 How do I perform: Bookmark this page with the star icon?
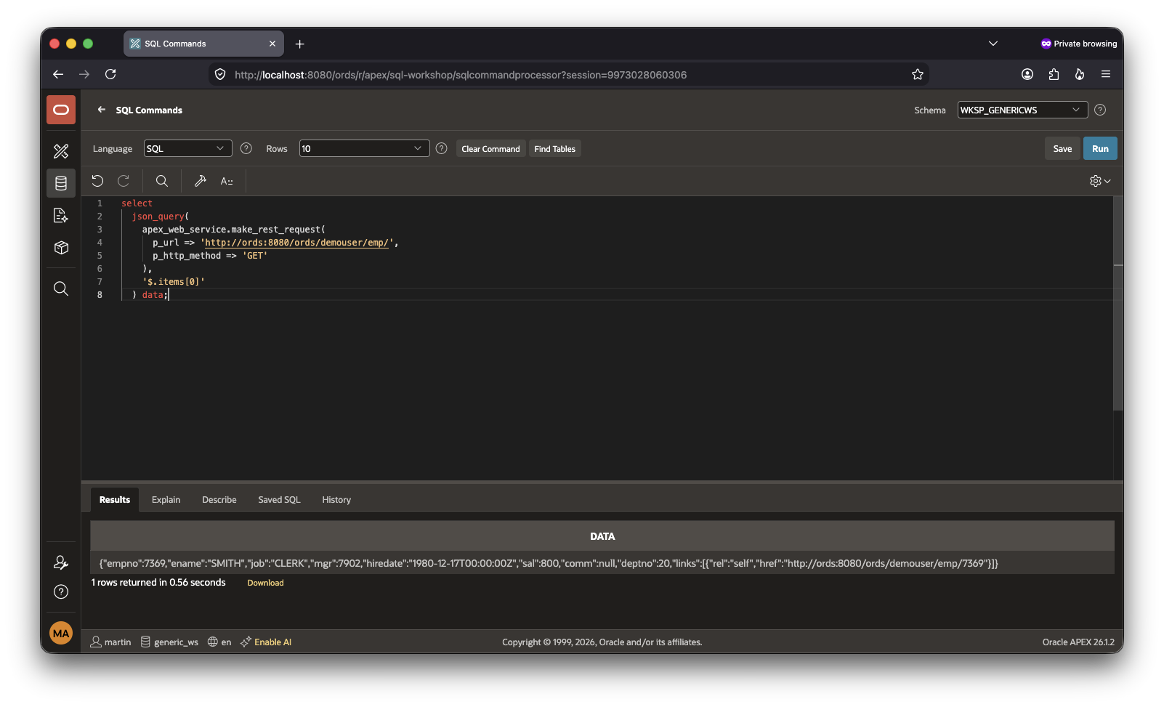(918, 74)
